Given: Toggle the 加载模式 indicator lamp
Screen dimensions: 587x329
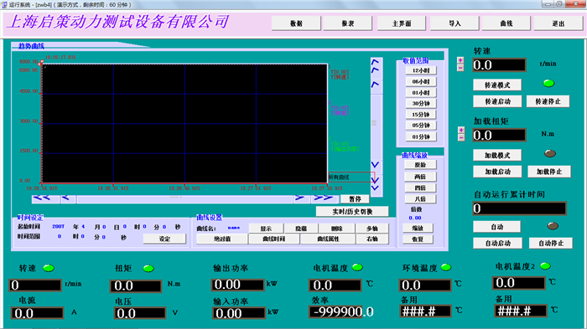Looking at the screenshot, I should [x=549, y=153].
